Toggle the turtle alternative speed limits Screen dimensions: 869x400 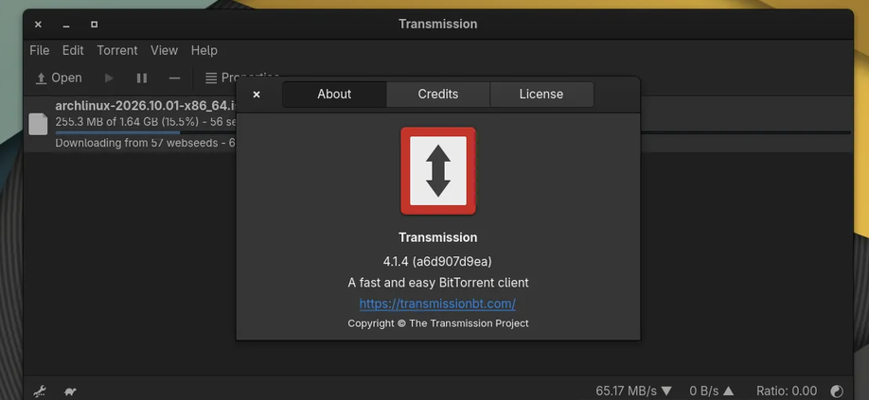coord(70,391)
